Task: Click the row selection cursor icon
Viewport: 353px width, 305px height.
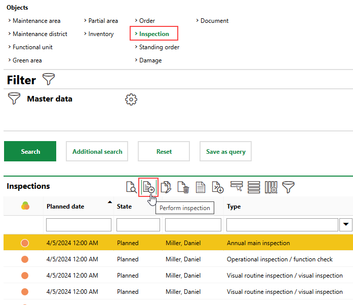Action: tap(237, 187)
